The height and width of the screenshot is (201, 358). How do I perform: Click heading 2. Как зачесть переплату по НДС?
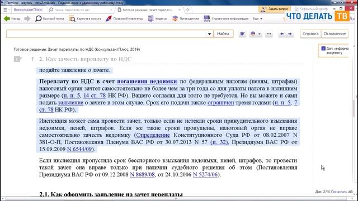click(85, 59)
